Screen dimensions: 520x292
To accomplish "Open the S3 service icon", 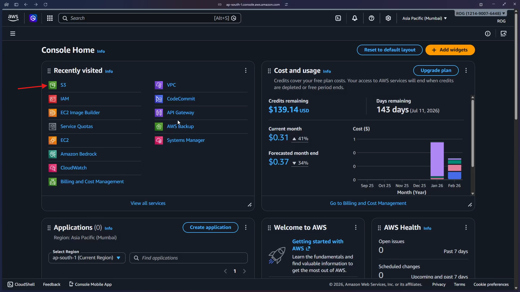I will (x=53, y=85).
